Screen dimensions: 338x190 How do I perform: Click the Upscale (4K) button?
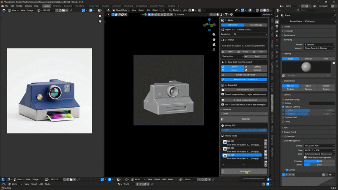coord(244,171)
